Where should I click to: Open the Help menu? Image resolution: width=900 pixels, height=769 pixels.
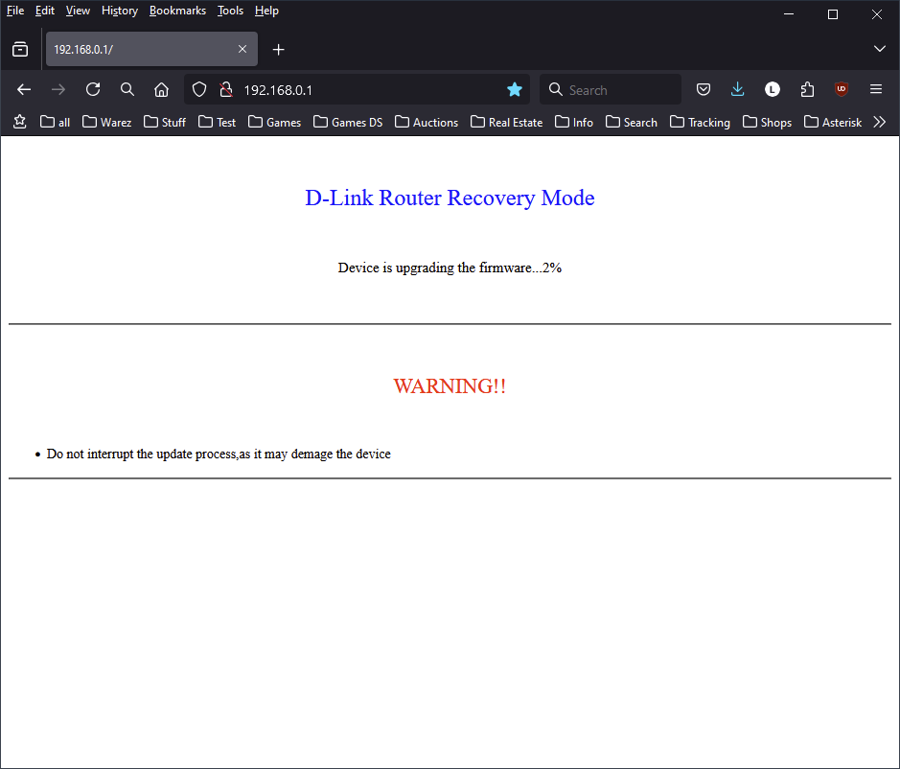click(x=266, y=11)
